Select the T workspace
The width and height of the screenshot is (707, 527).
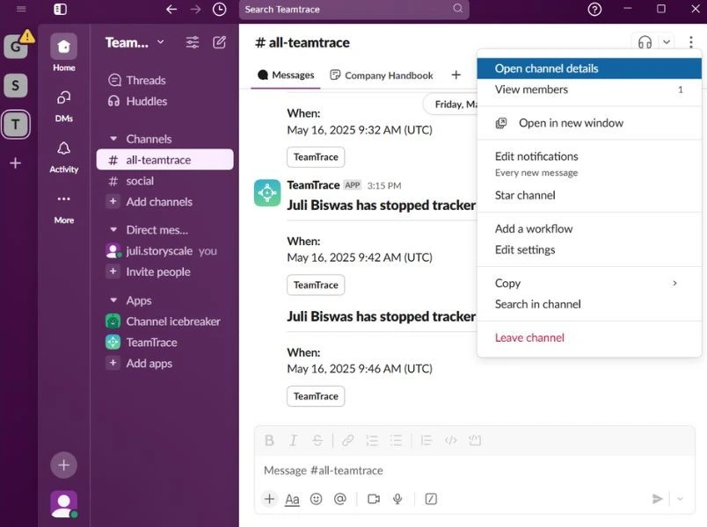pyautogui.click(x=16, y=125)
